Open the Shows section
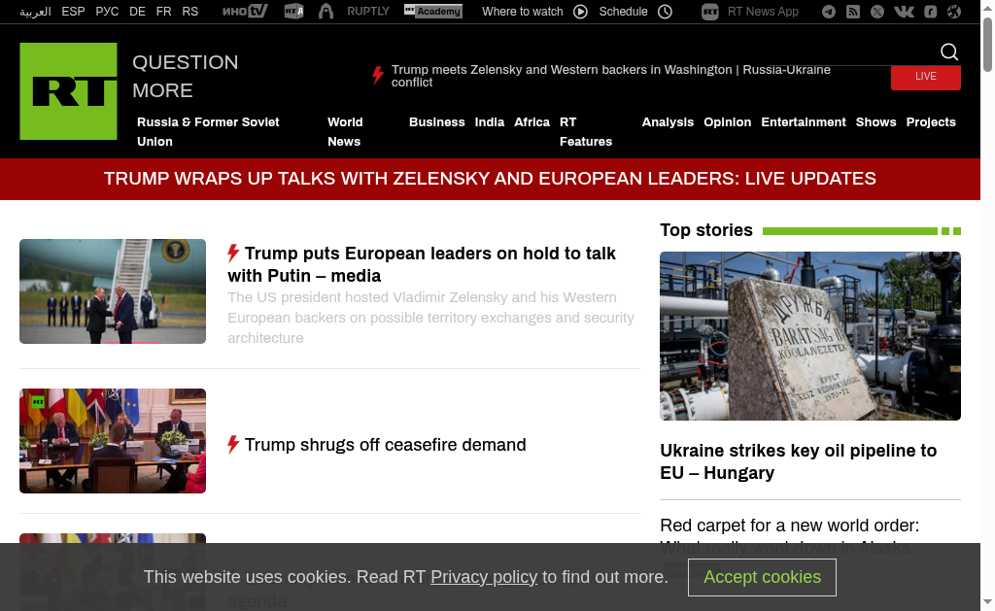 click(875, 121)
